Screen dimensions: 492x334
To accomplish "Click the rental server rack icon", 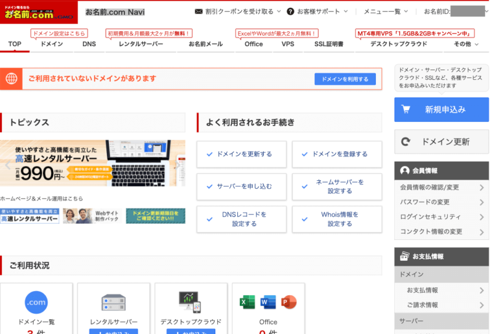I will coord(114,303).
